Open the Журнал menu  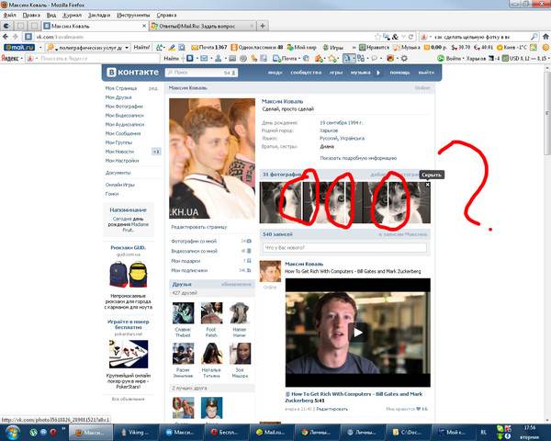coord(72,15)
